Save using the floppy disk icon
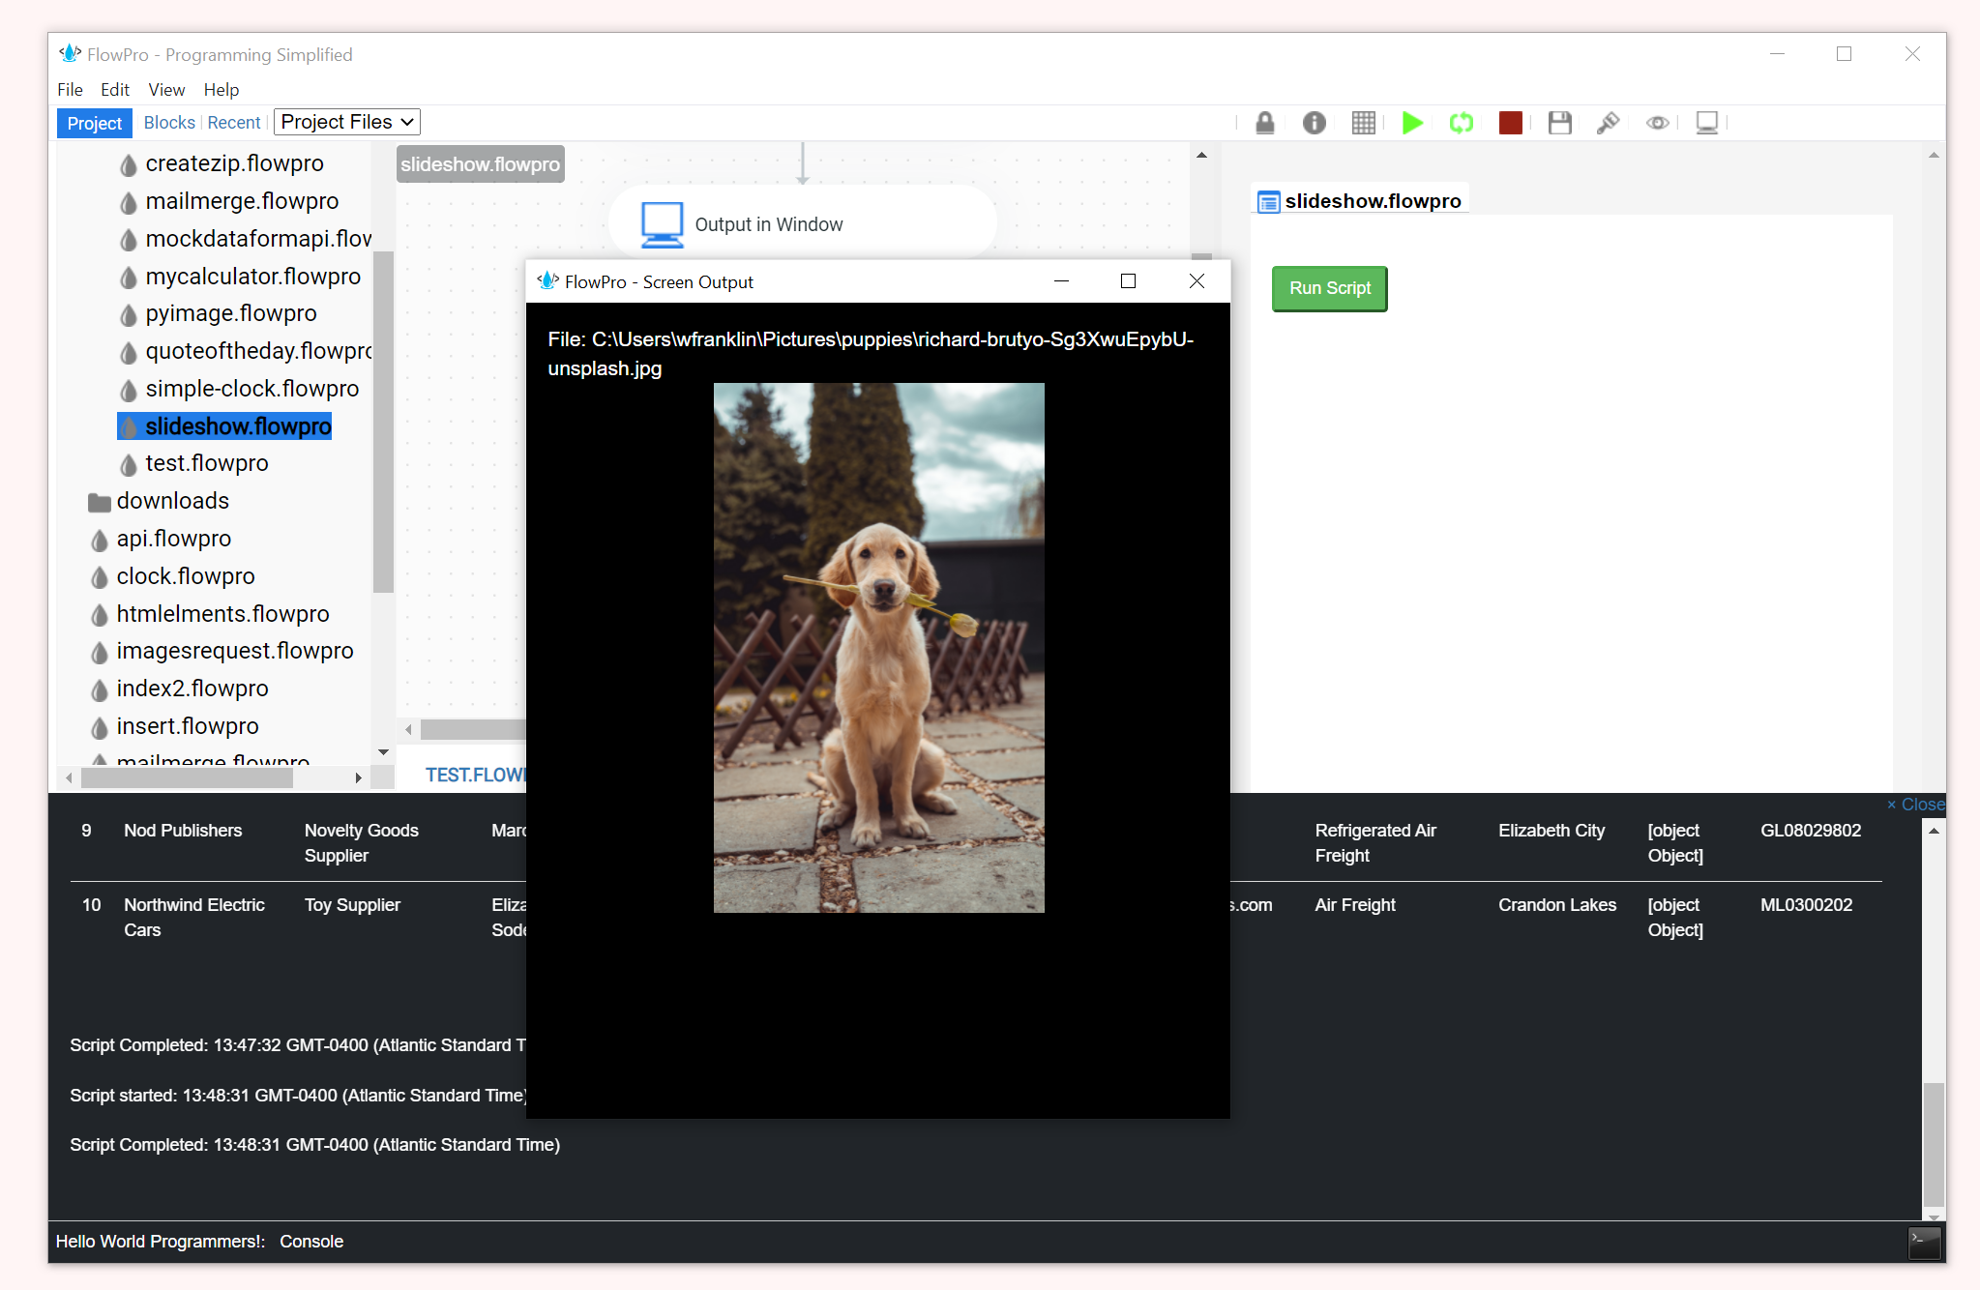The width and height of the screenshot is (1980, 1290). tap(1559, 123)
